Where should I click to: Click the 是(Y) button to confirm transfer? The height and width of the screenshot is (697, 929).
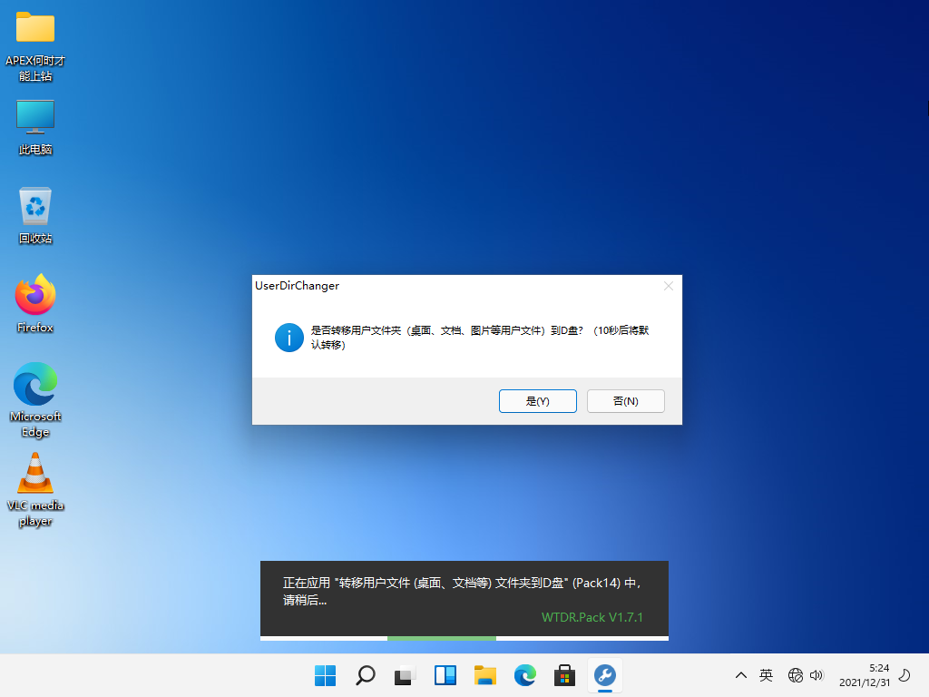[x=537, y=401]
